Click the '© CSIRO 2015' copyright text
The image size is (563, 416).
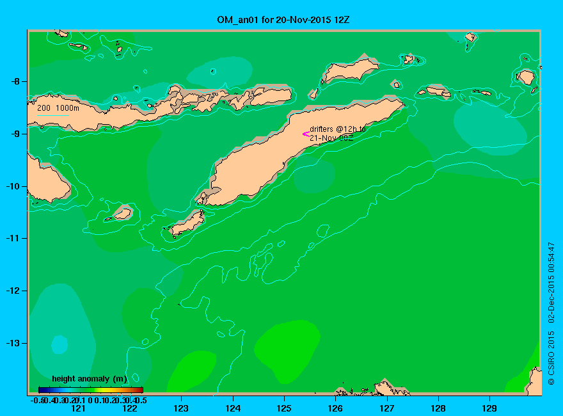pyautogui.click(x=551, y=358)
